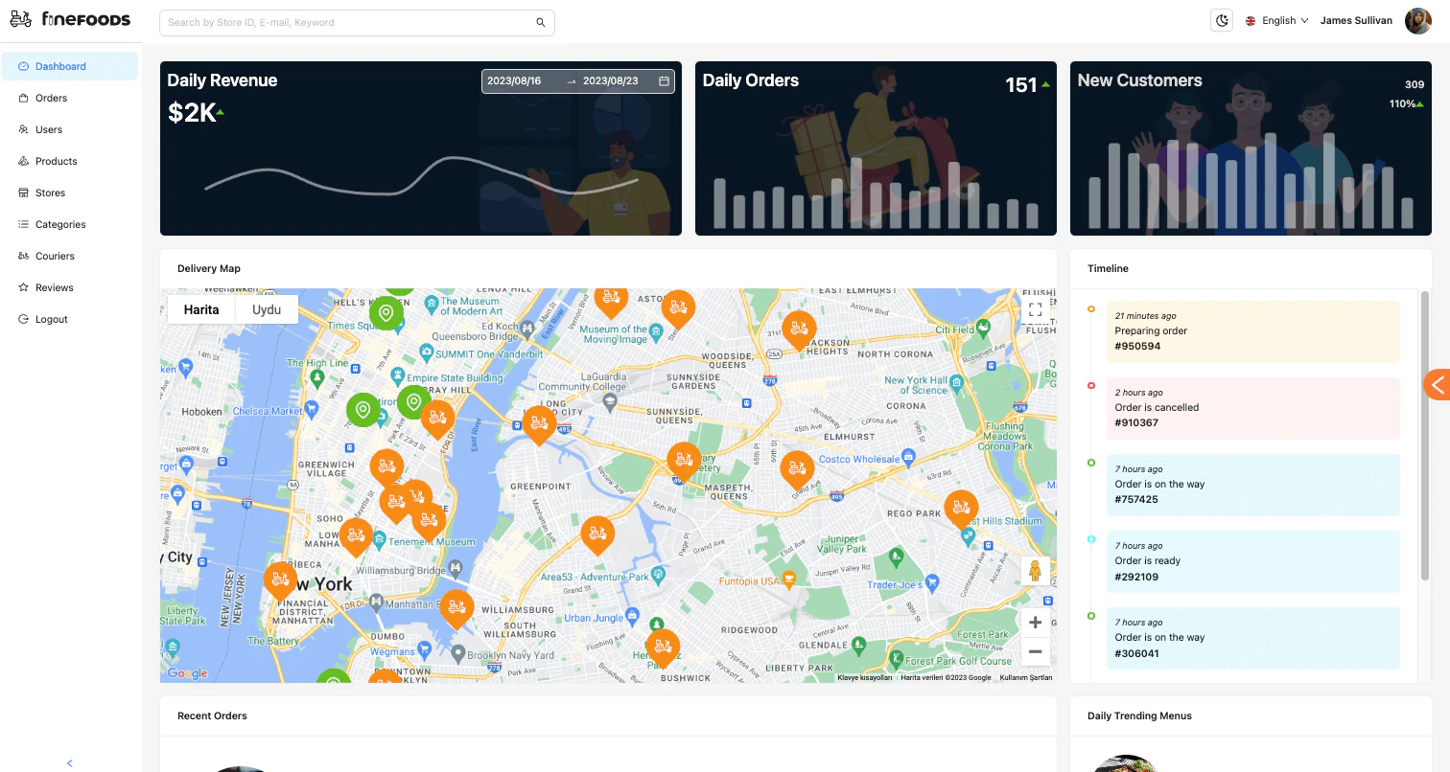Click the Finefoods logo
Screen dimensions: 1450x772
click(70, 20)
